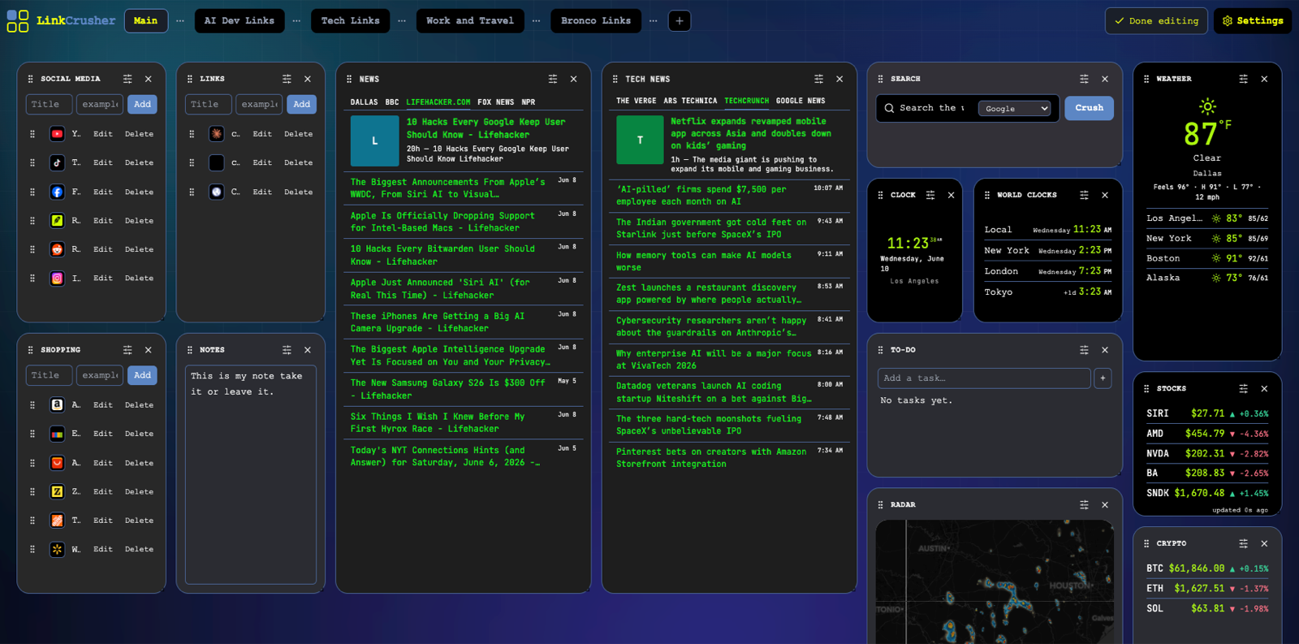Open settings icon of Weather widget
Image resolution: width=1299 pixels, height=644 pixels.
click(1243, 79)
